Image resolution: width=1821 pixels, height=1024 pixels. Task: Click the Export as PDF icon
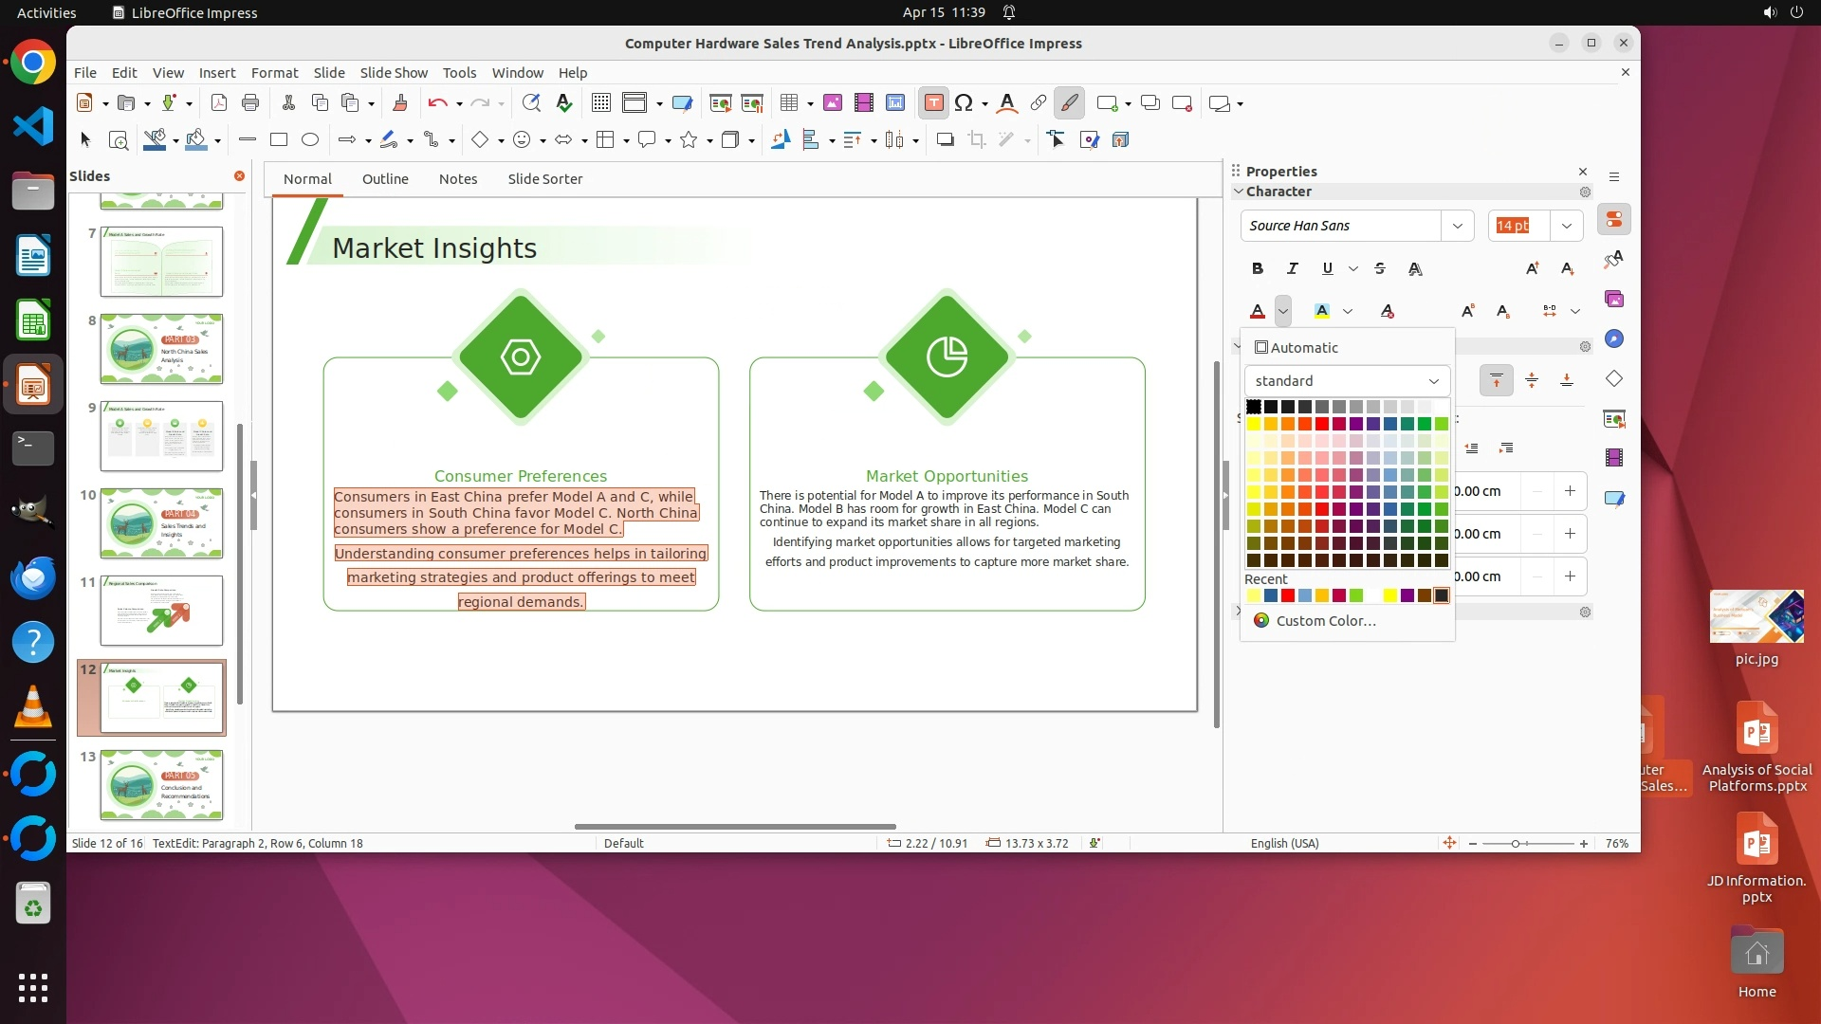click(x=219, y=103)
